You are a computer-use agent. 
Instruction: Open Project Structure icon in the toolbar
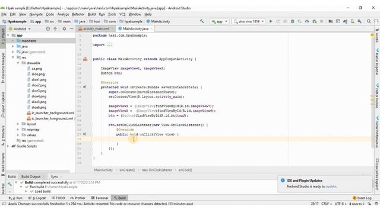[x=331, y=21]
